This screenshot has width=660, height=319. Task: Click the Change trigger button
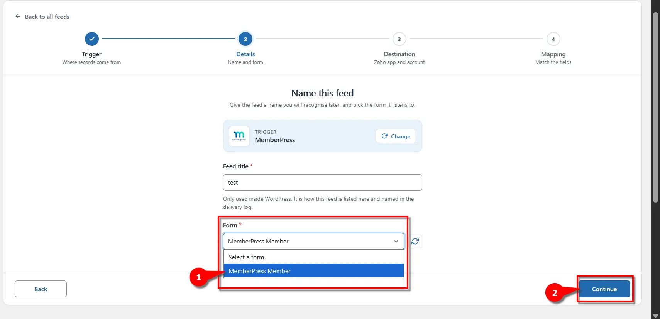point(396,136)
